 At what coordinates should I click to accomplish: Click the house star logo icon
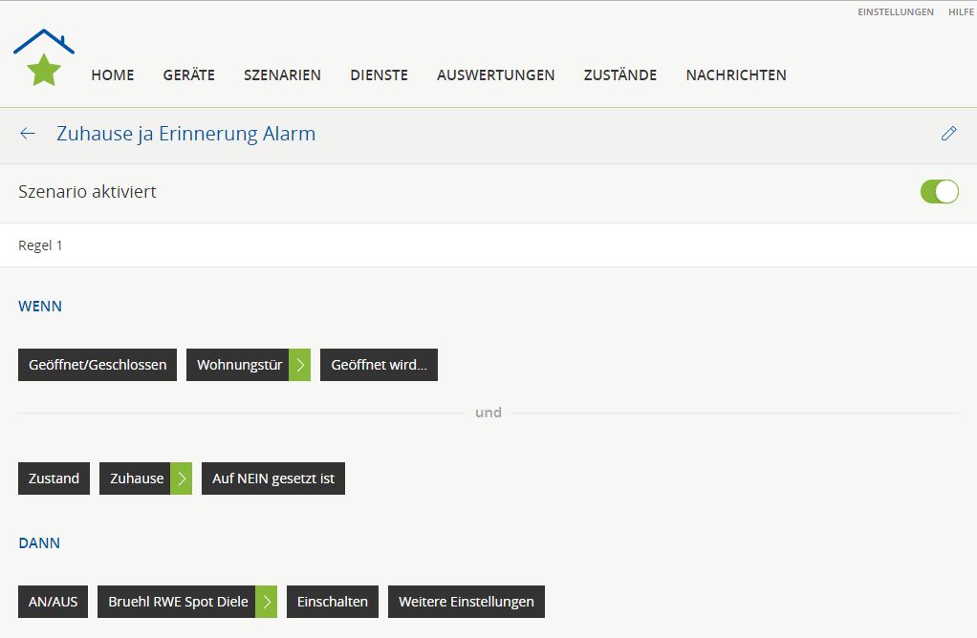pos(44,59)
